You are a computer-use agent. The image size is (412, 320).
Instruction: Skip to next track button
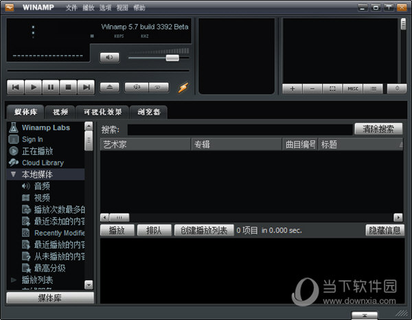pos(86,87)
